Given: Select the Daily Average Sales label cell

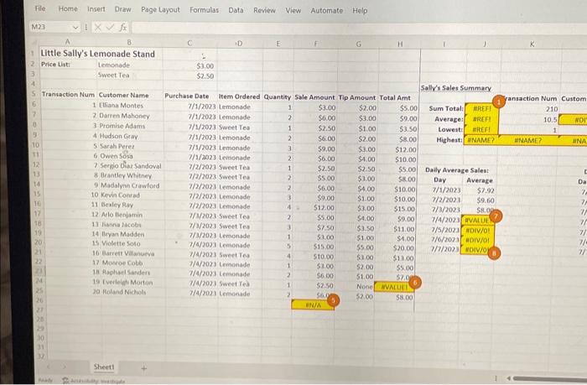Looking at the screenshot, I should [457, 170].
